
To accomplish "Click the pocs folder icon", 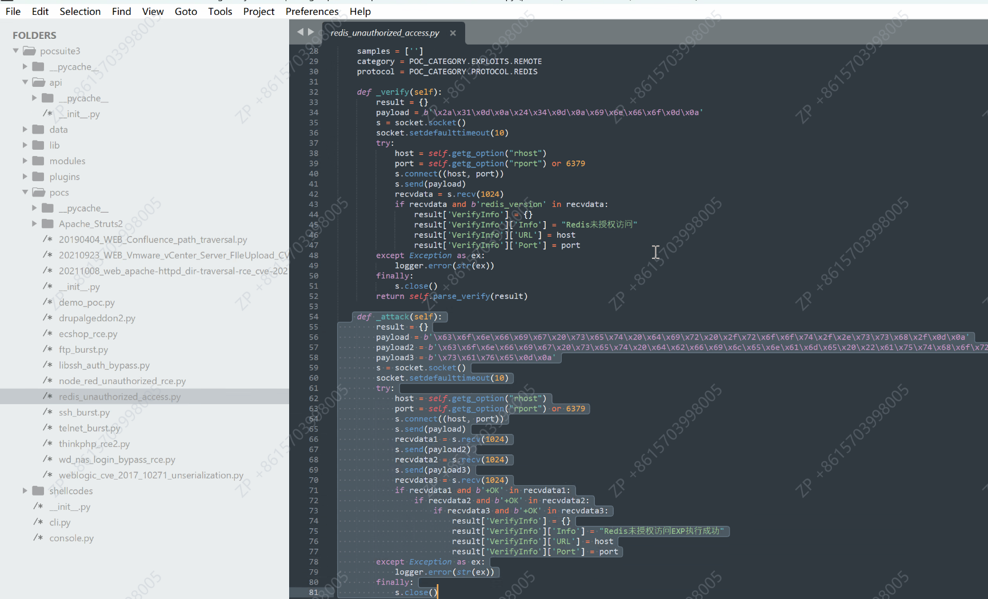I will pos(38,192).
